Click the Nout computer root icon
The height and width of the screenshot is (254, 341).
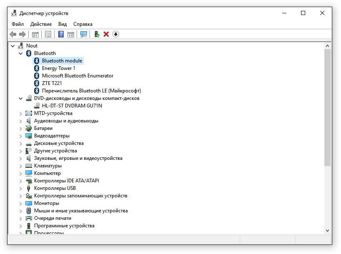pos(21,46)
